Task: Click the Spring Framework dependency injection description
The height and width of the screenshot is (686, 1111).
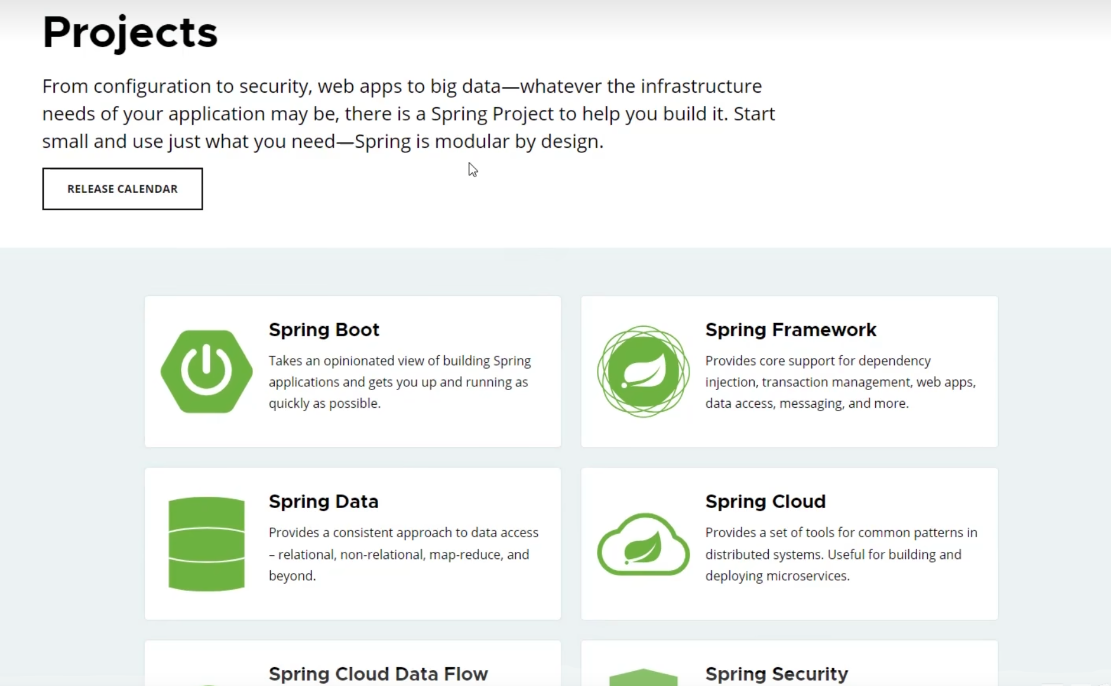Action: (x=840, y=382)
